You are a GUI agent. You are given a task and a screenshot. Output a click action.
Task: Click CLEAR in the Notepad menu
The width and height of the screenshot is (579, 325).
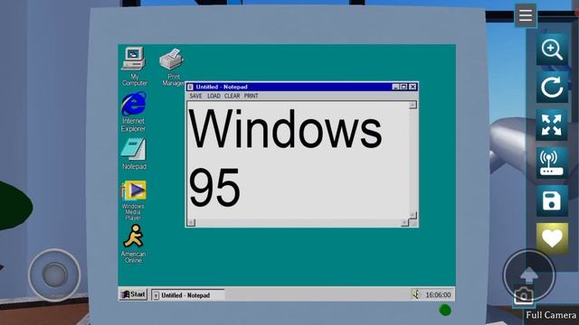click(232, 96)
